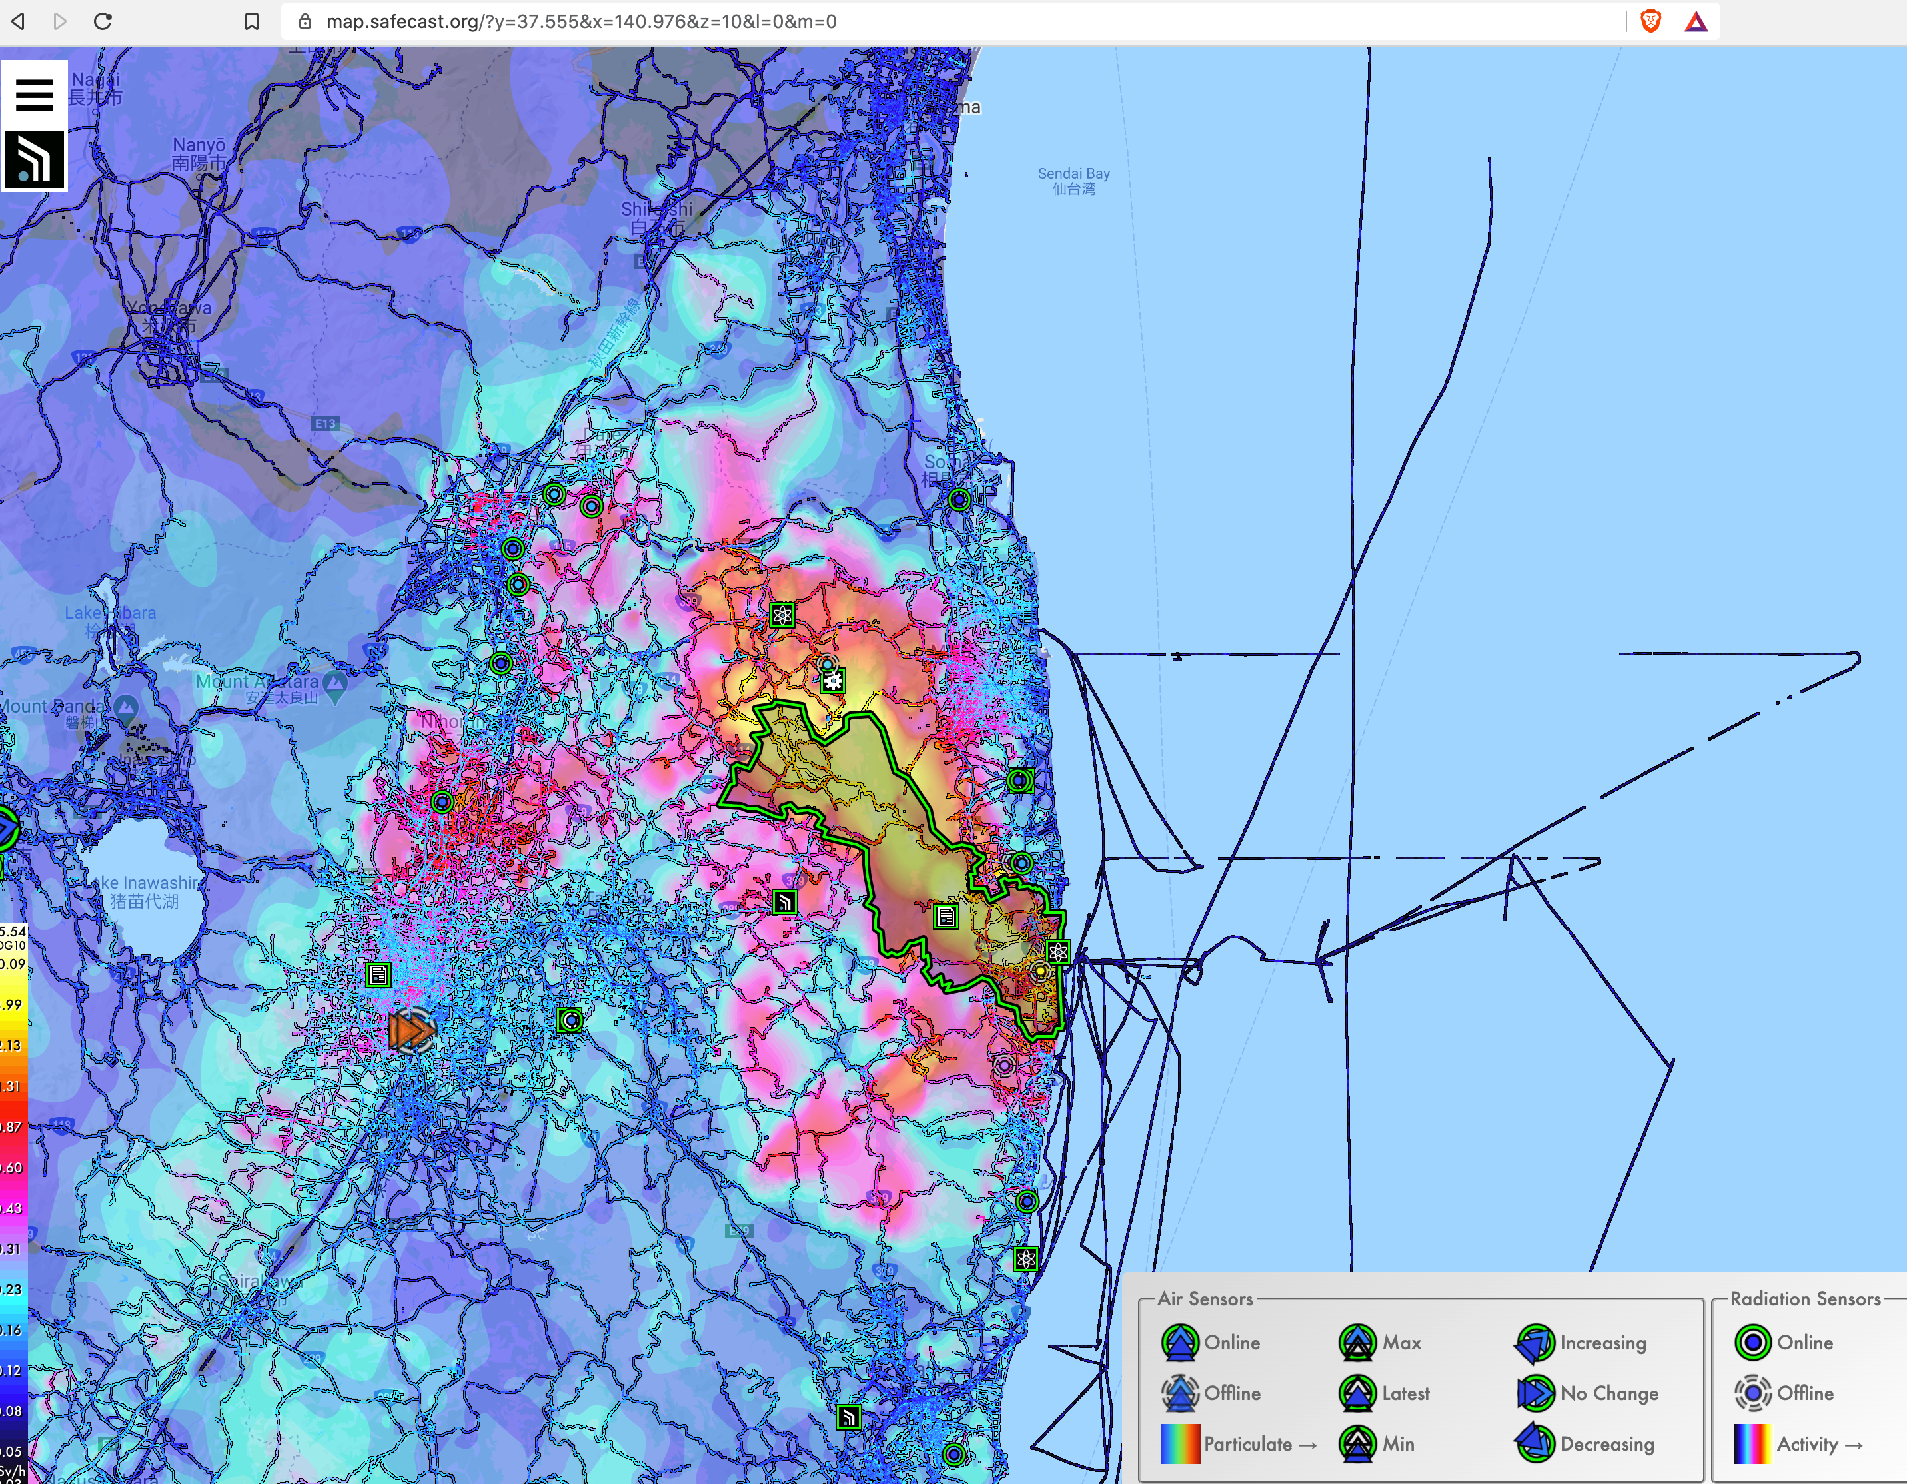The width and height of the screenshot is (1907, 1484).
Task: Click the 'Particulate →' legend label
Action: (x=1260, y=1445)
